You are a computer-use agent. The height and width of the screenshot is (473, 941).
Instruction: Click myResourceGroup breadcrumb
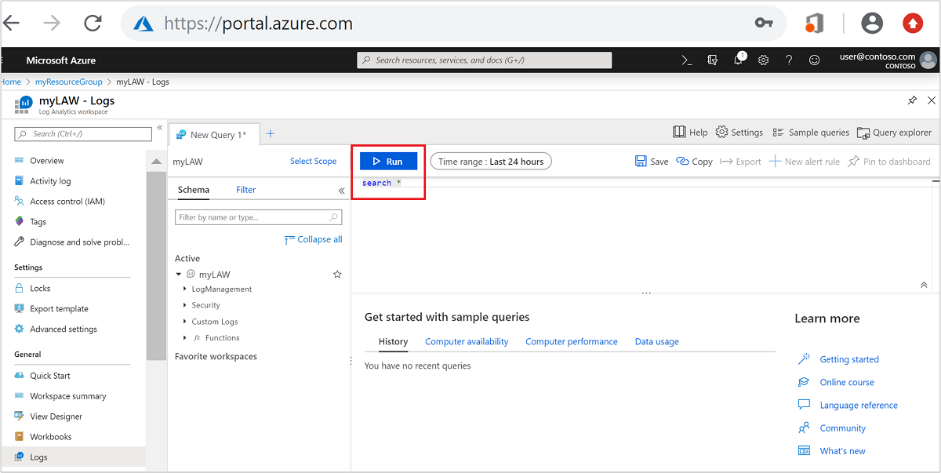tap(69, 82)
